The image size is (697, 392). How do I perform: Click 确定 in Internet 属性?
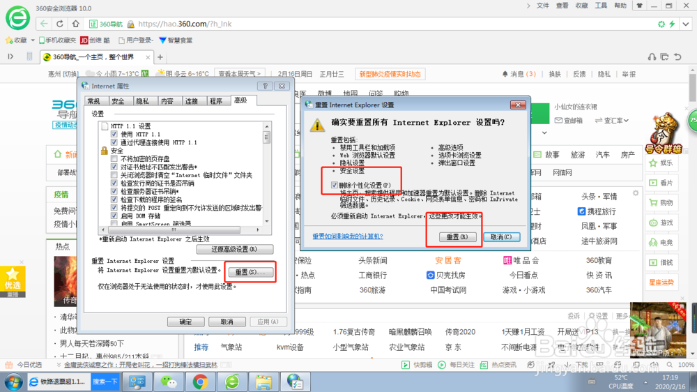point(186,322)
